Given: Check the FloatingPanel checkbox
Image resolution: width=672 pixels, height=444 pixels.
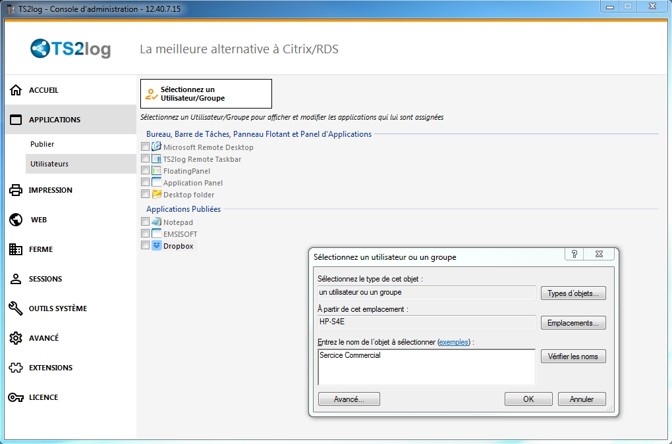Looking at the screenshot, I should click(x=146, y=170).
